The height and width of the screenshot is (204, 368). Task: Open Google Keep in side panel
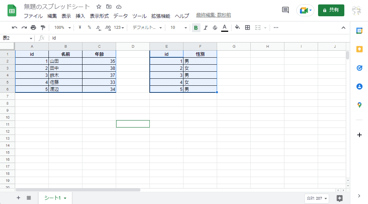pyautogui.click(x=359, y=49)
